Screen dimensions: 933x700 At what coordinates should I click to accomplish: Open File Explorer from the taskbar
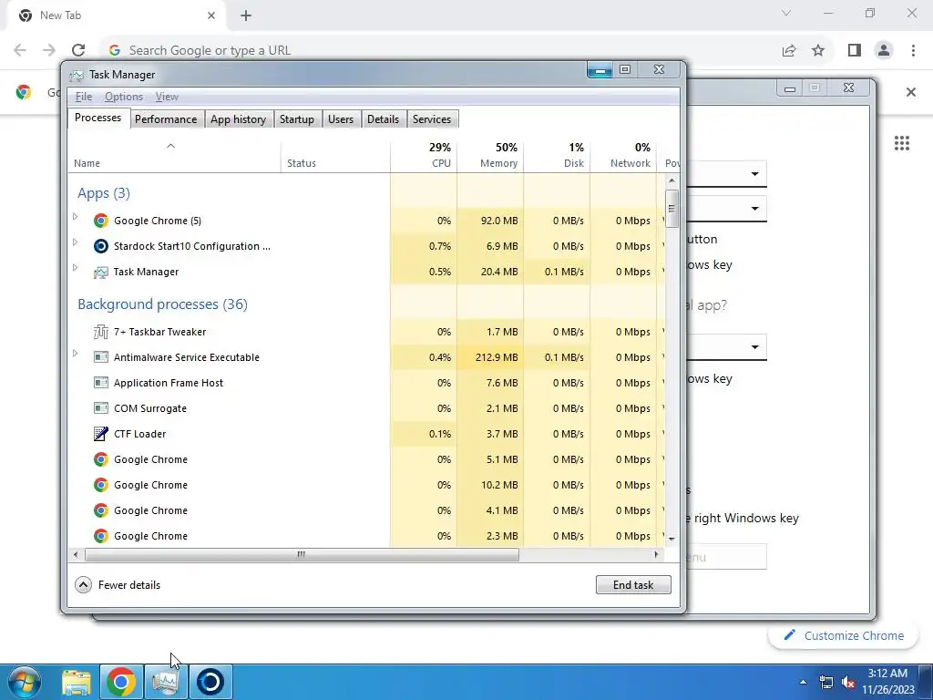(77, 682)
